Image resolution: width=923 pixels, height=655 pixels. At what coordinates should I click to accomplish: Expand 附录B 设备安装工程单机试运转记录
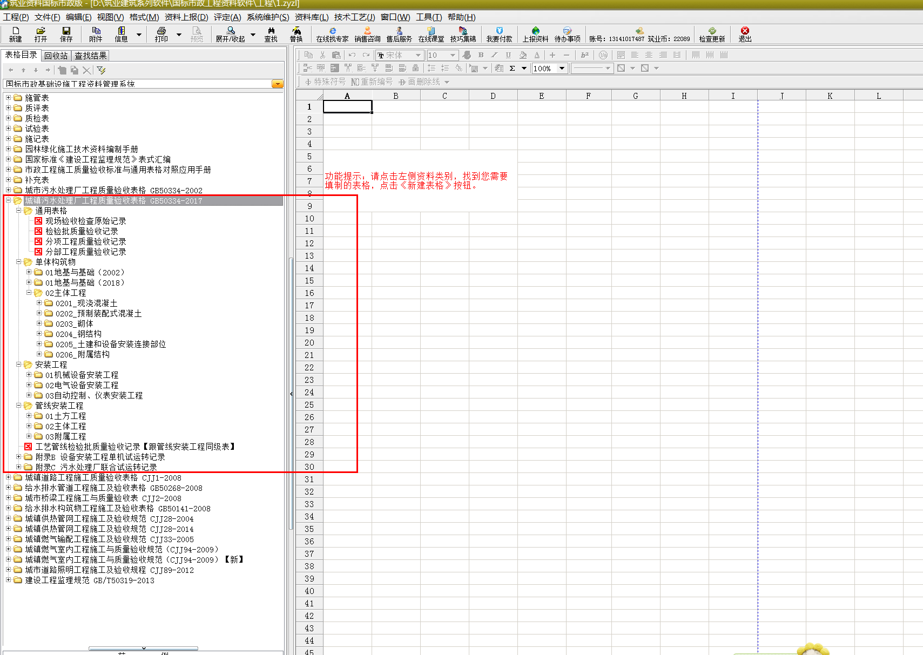(18, 457)
